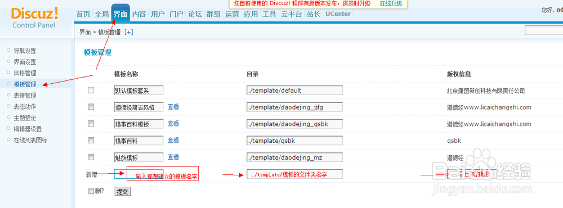Image resolution: width=563 pixels, height=208 pixels.
Task: Switch to the 群组 tab
Action: point(213,15)
